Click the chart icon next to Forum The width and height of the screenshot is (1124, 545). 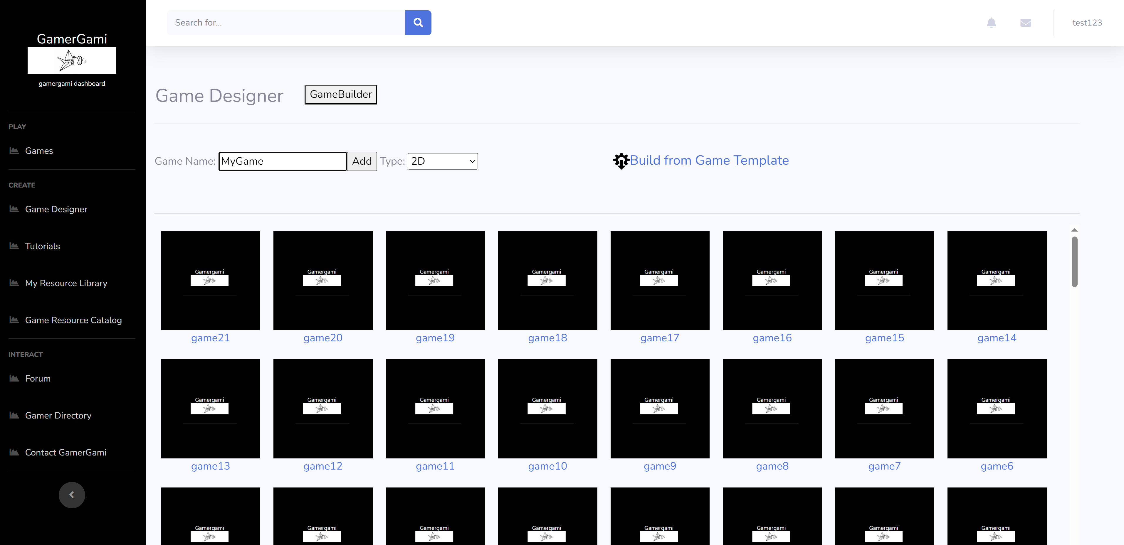click(14, 378)
